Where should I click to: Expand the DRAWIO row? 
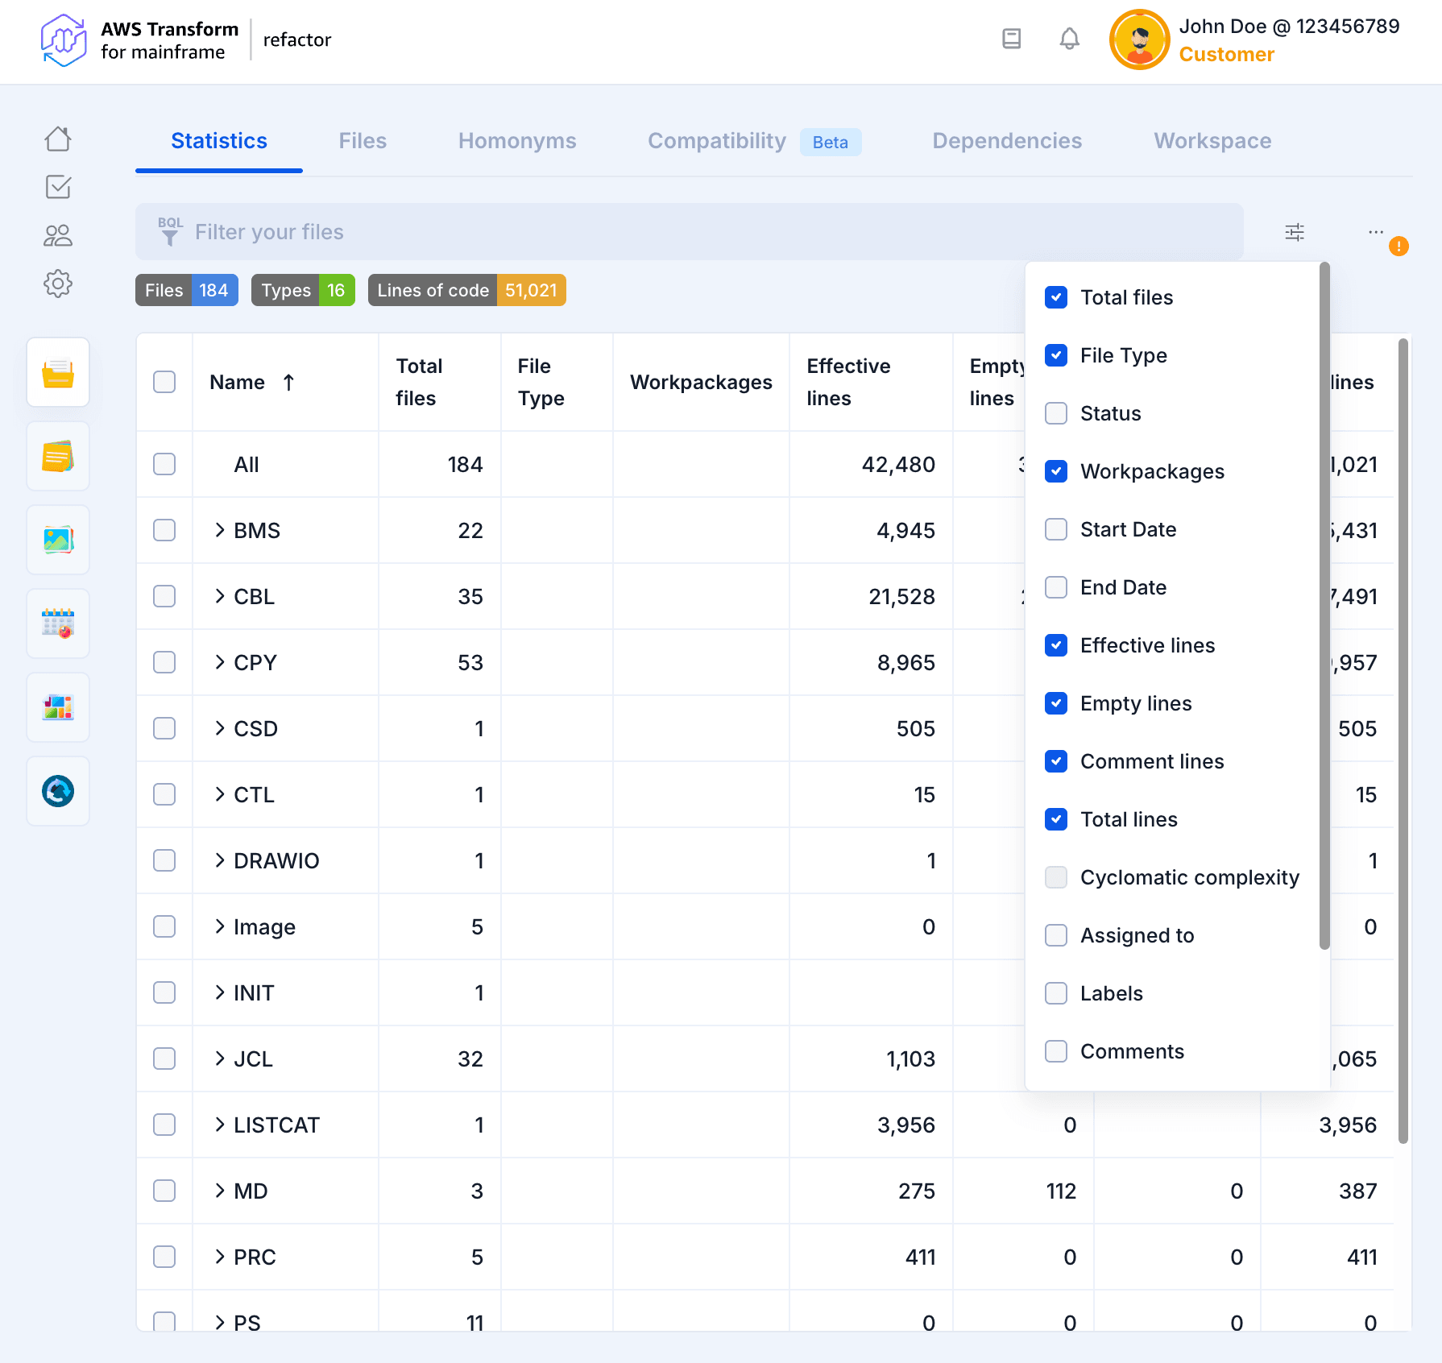(220, 860)
